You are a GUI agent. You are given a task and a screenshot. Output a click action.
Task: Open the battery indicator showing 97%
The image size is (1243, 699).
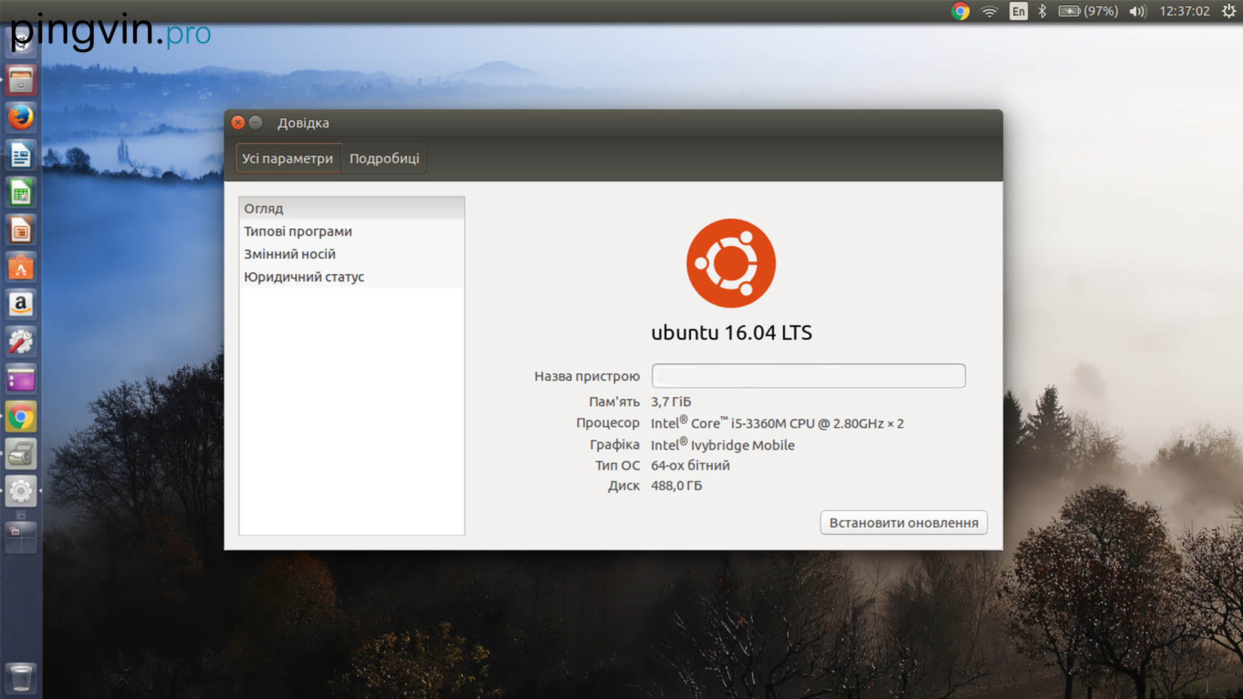click(x=1088, y=11)
